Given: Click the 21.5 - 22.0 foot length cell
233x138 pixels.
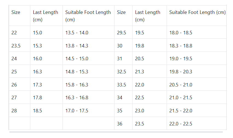Looking at the screenshot, I should click(x=181, y=111).
